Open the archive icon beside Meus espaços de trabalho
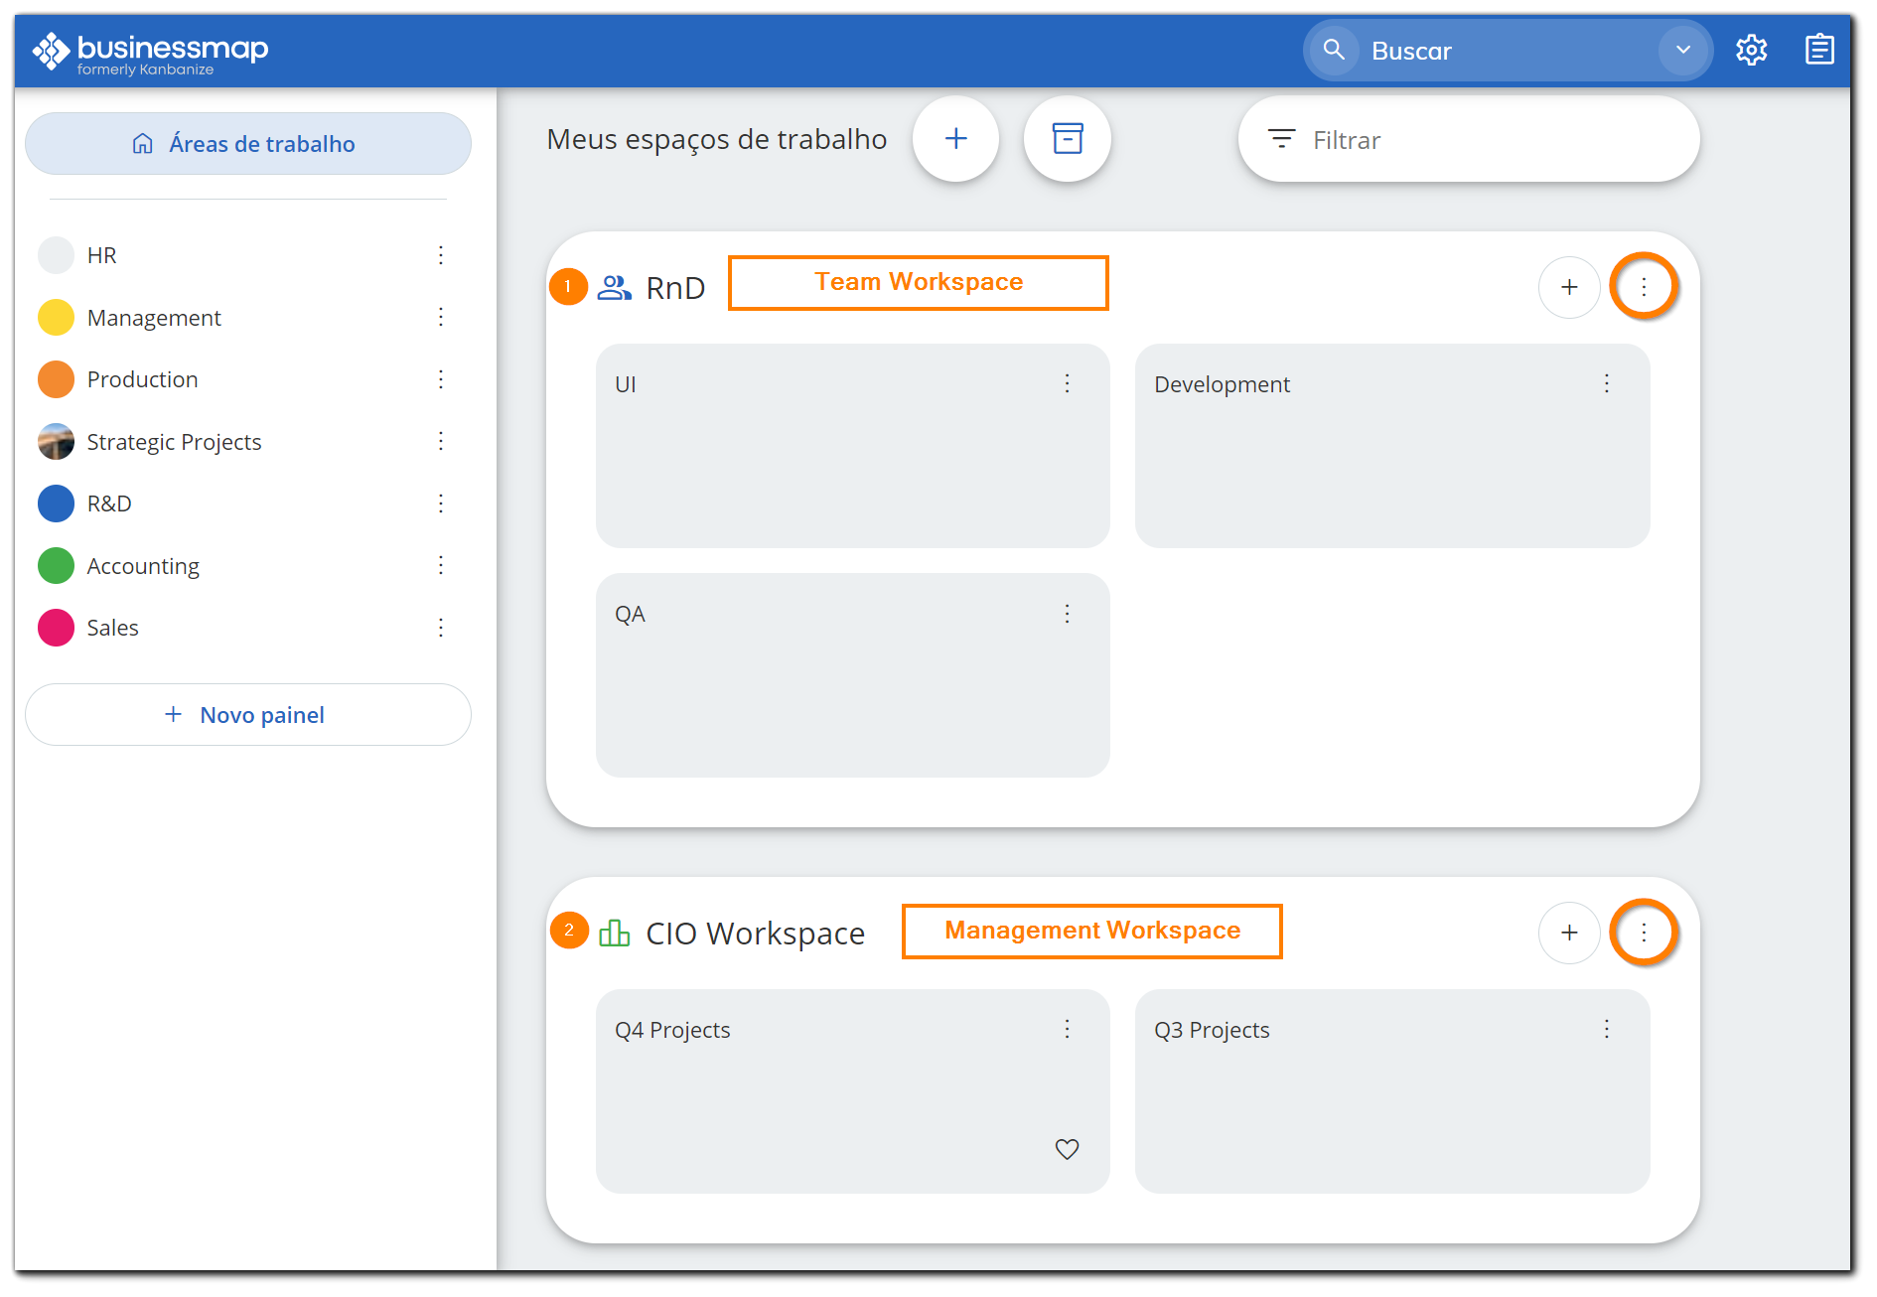Viewport: 1877px width, 1297px height. [x=1067, y=139]
